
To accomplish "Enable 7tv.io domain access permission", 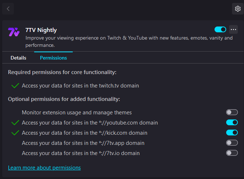I will pyautogui.click(x=232, y=153).
